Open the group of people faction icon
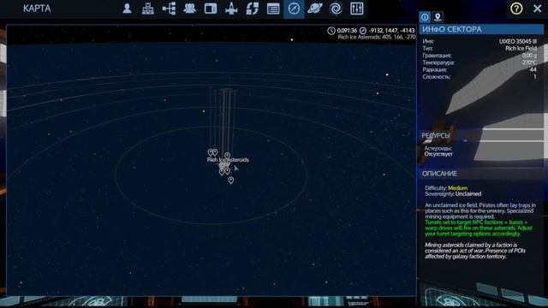Viewport: 548px width, 308px height. coord(189,9)
